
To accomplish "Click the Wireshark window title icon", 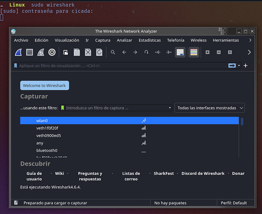I will (13, 31).
